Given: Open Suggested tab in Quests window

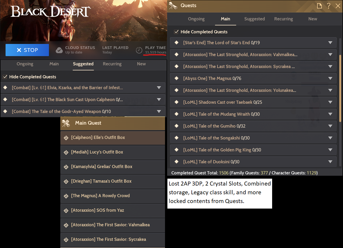Looking at the screenshot, I should click(254, 19).
